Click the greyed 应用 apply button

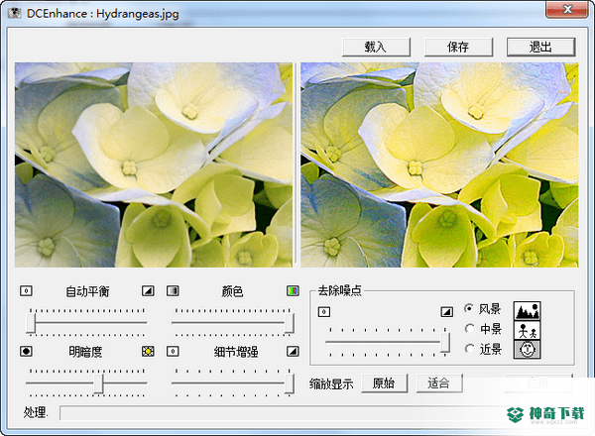tap(537, 383)
